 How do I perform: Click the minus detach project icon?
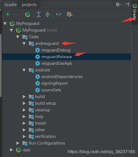pyautogui.click(x=17, y=14)
